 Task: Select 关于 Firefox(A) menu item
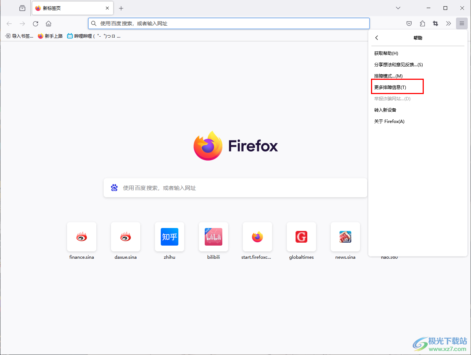(418, 122)
